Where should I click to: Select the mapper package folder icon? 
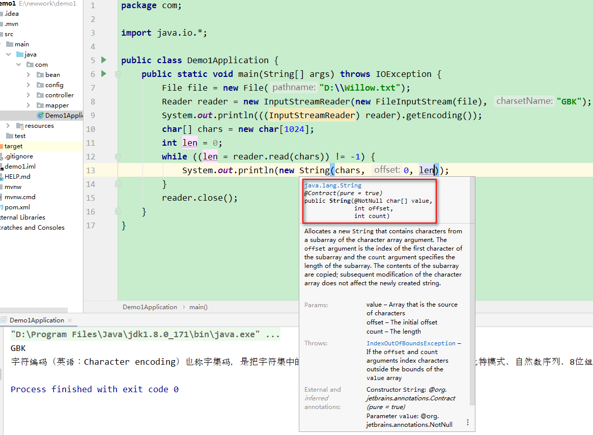click(x=40, y=105)
